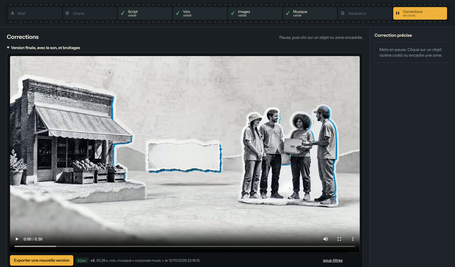455x267 pixels.
Task: Open the validated Musique step
Action: [x=310, y=13]
